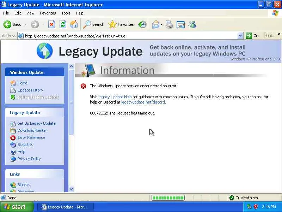
Task: Open the Error Reference link
Action: click(31, 137)
